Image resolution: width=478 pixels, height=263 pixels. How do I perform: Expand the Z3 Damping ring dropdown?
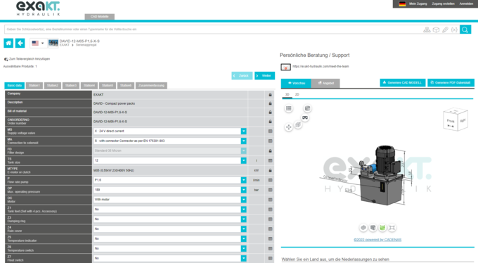pos(244,219)
